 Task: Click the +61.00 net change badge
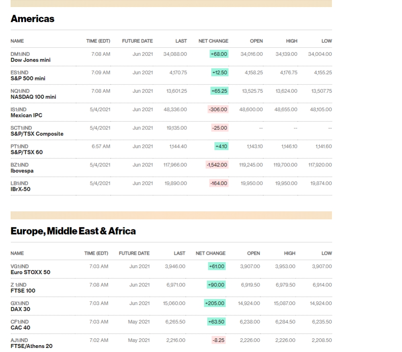tap(217, 266)
